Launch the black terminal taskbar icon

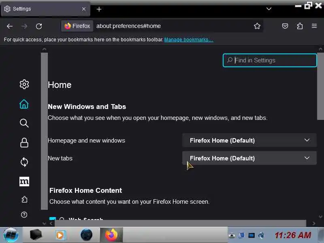point(36,235)
